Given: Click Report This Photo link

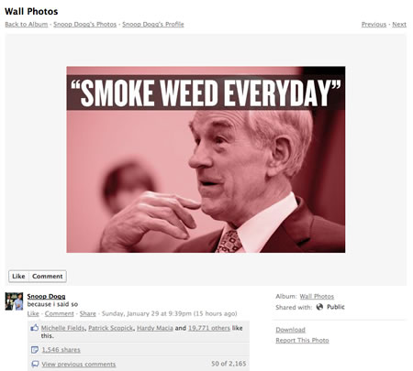Looking at the screenshot, I should (302, 340).
